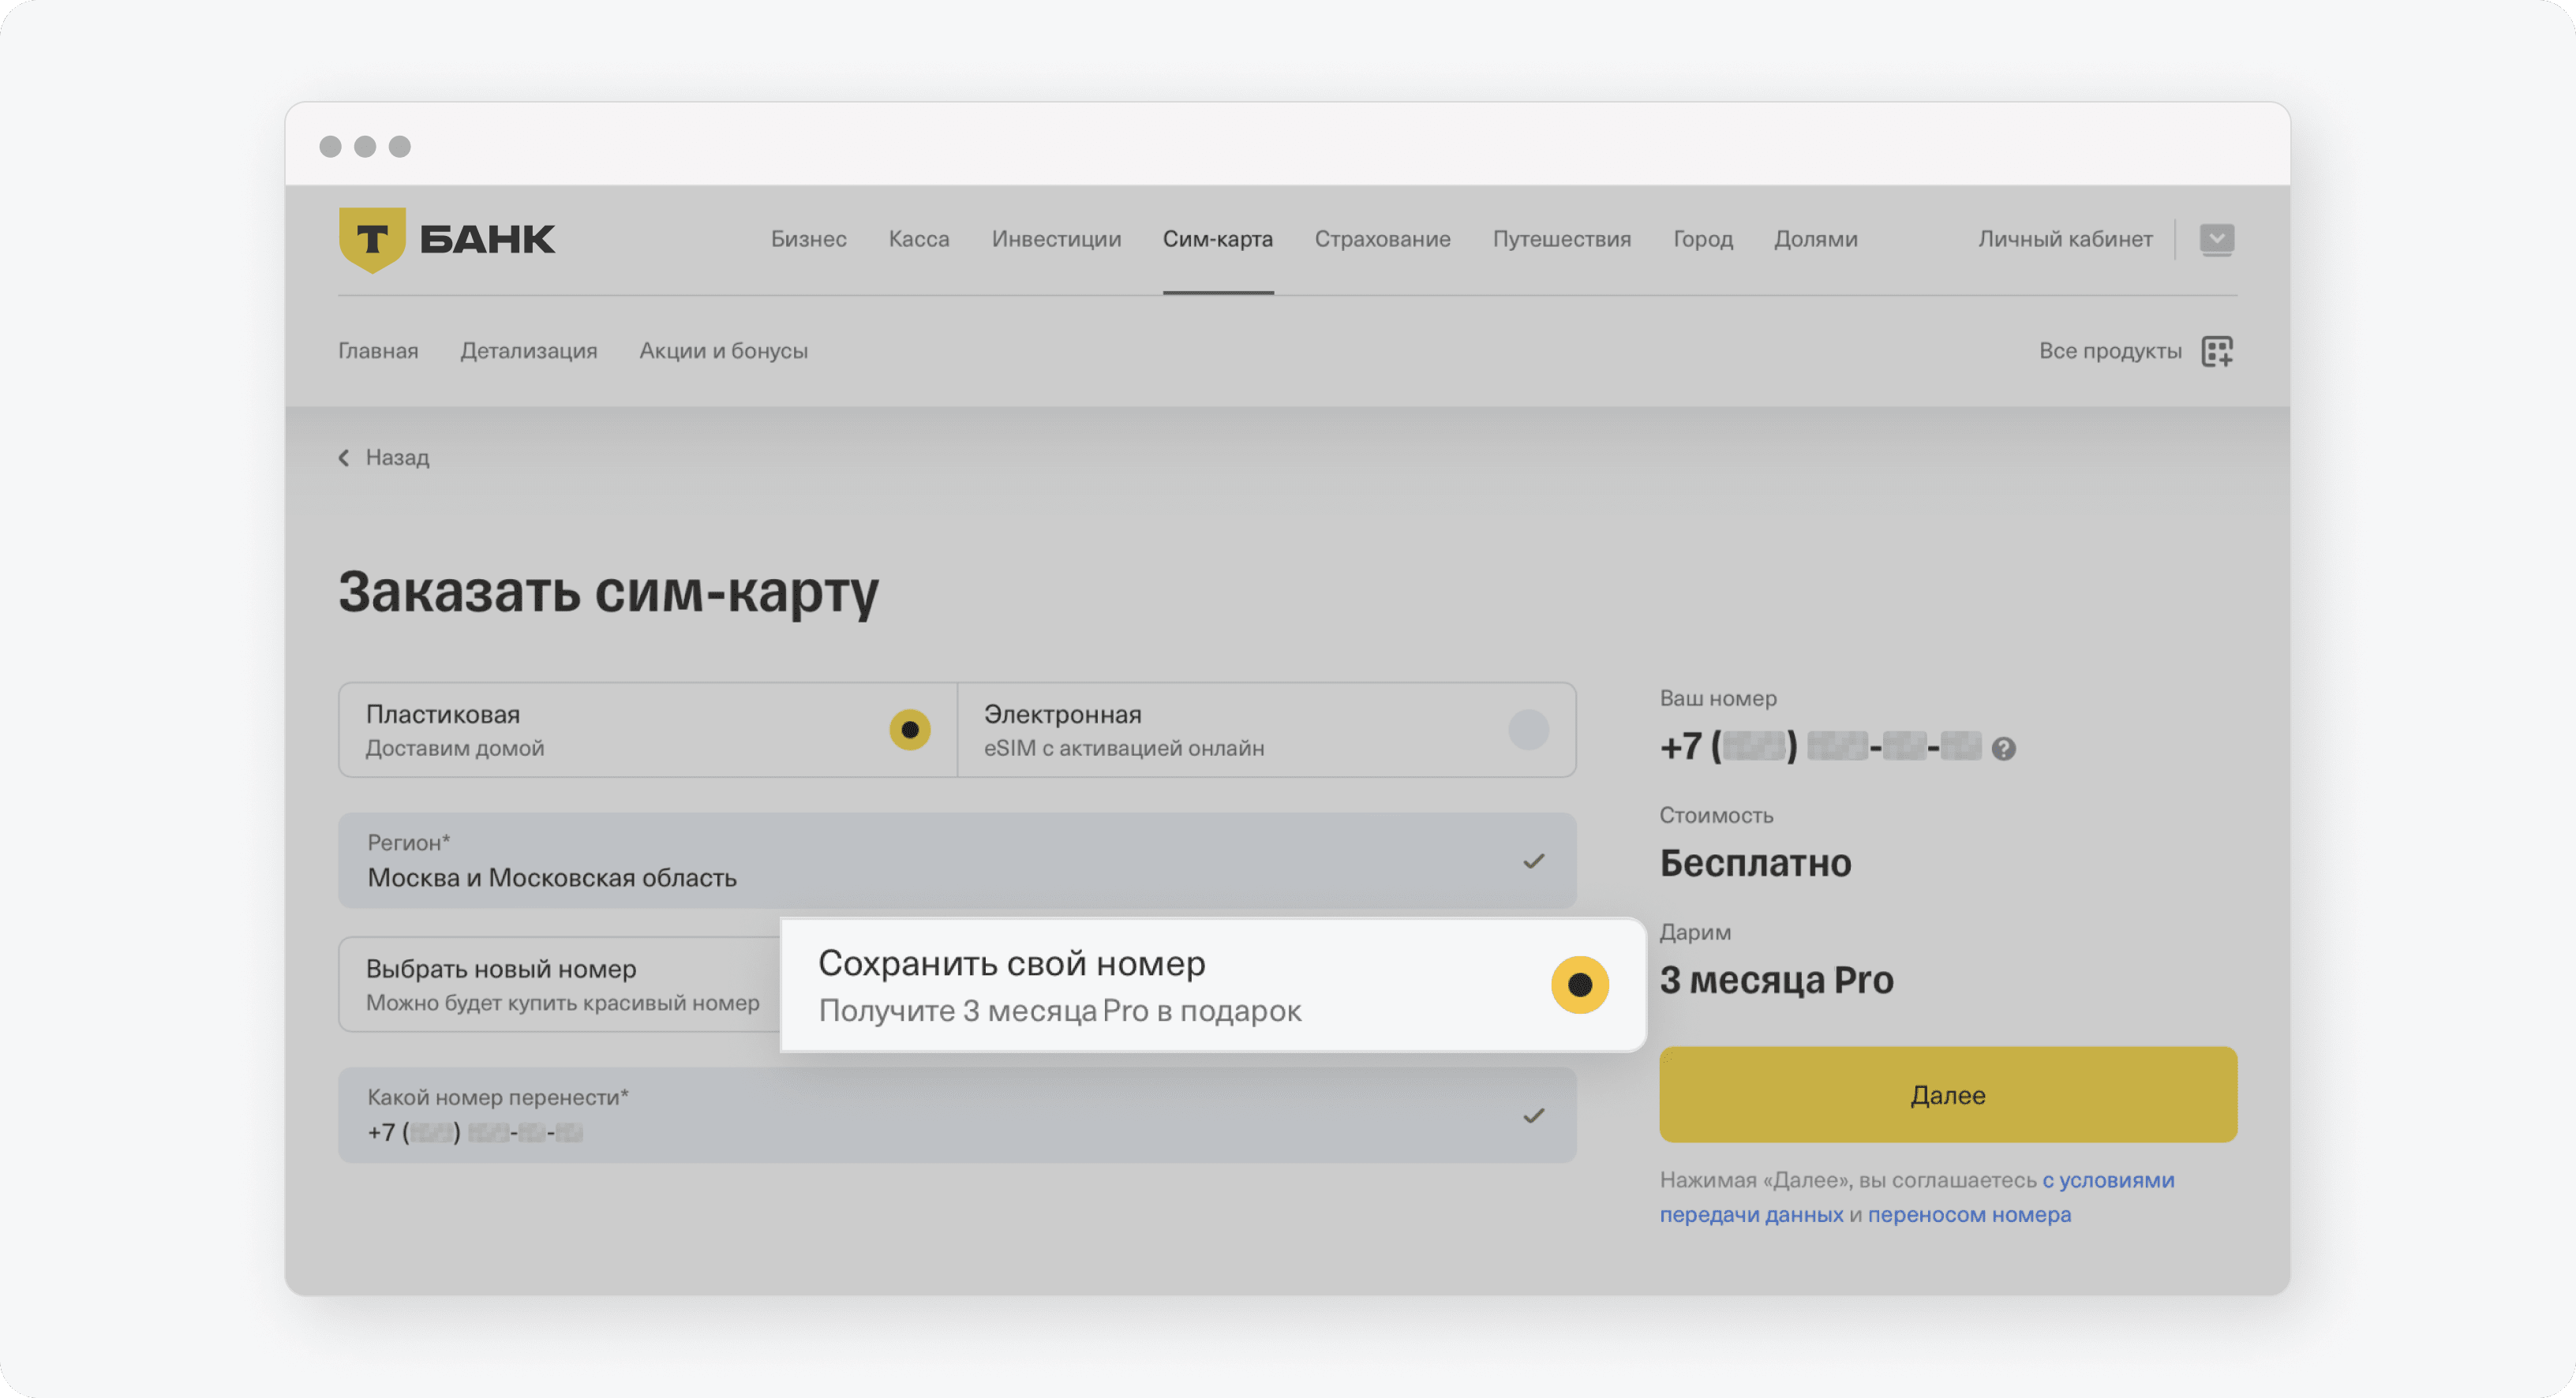Click the yellow Далее button
Viewport: 2576px width, 1398px height.
[x=1947, y=1094]
